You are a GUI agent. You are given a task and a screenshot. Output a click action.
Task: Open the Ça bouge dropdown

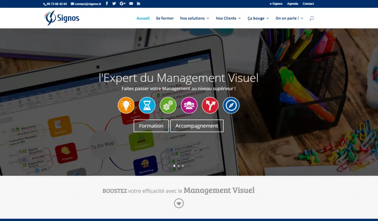point(258,18)
